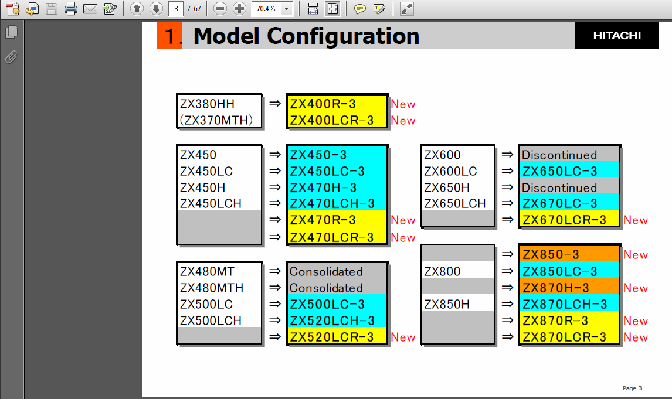The height and width of the screenshot is (399, 672).
Task: Click the ZX870LCH-3 text
Action: [565, 305]
